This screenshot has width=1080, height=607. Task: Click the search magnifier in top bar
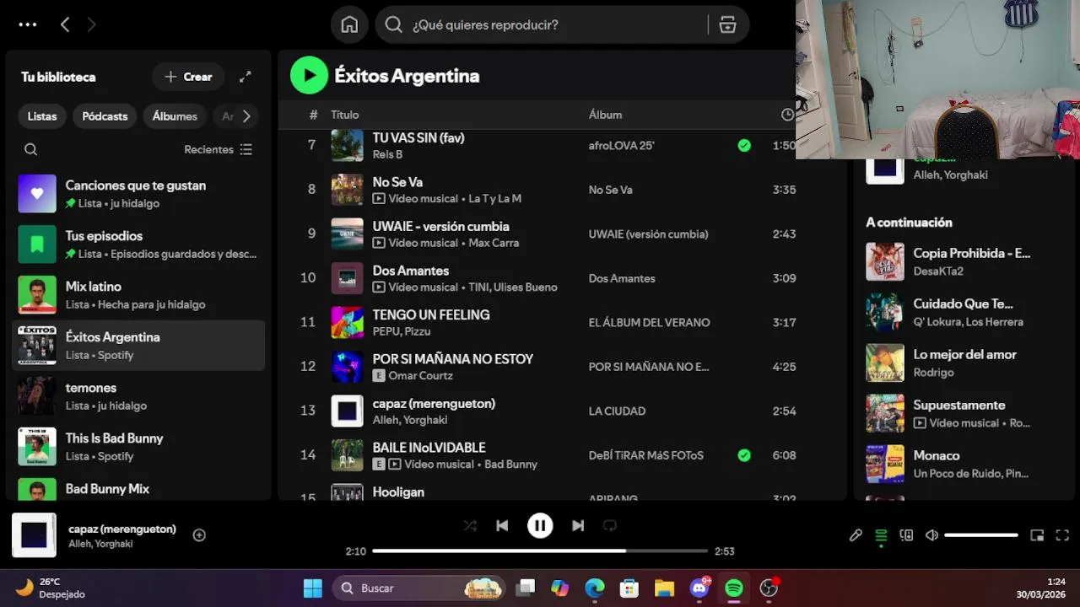393,24
